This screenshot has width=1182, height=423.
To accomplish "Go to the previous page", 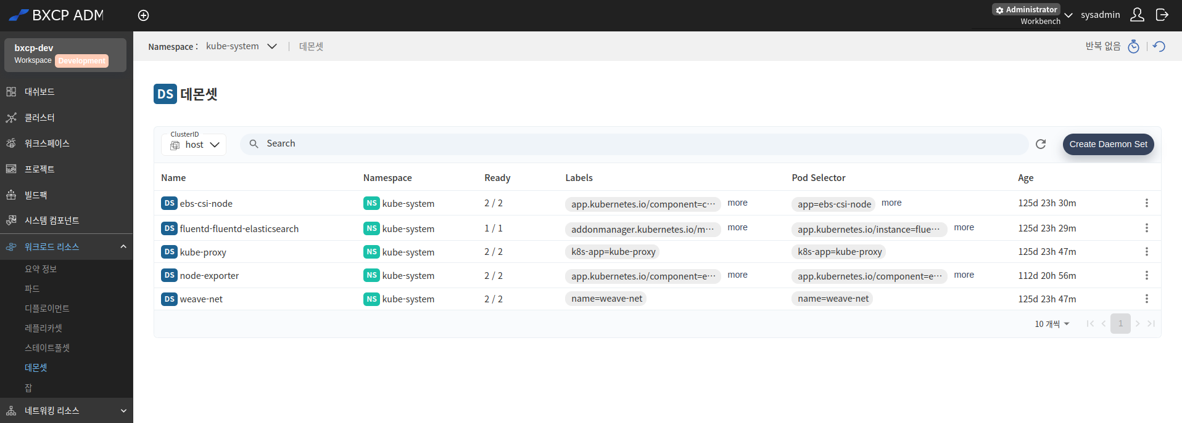I will point(1104,324).
